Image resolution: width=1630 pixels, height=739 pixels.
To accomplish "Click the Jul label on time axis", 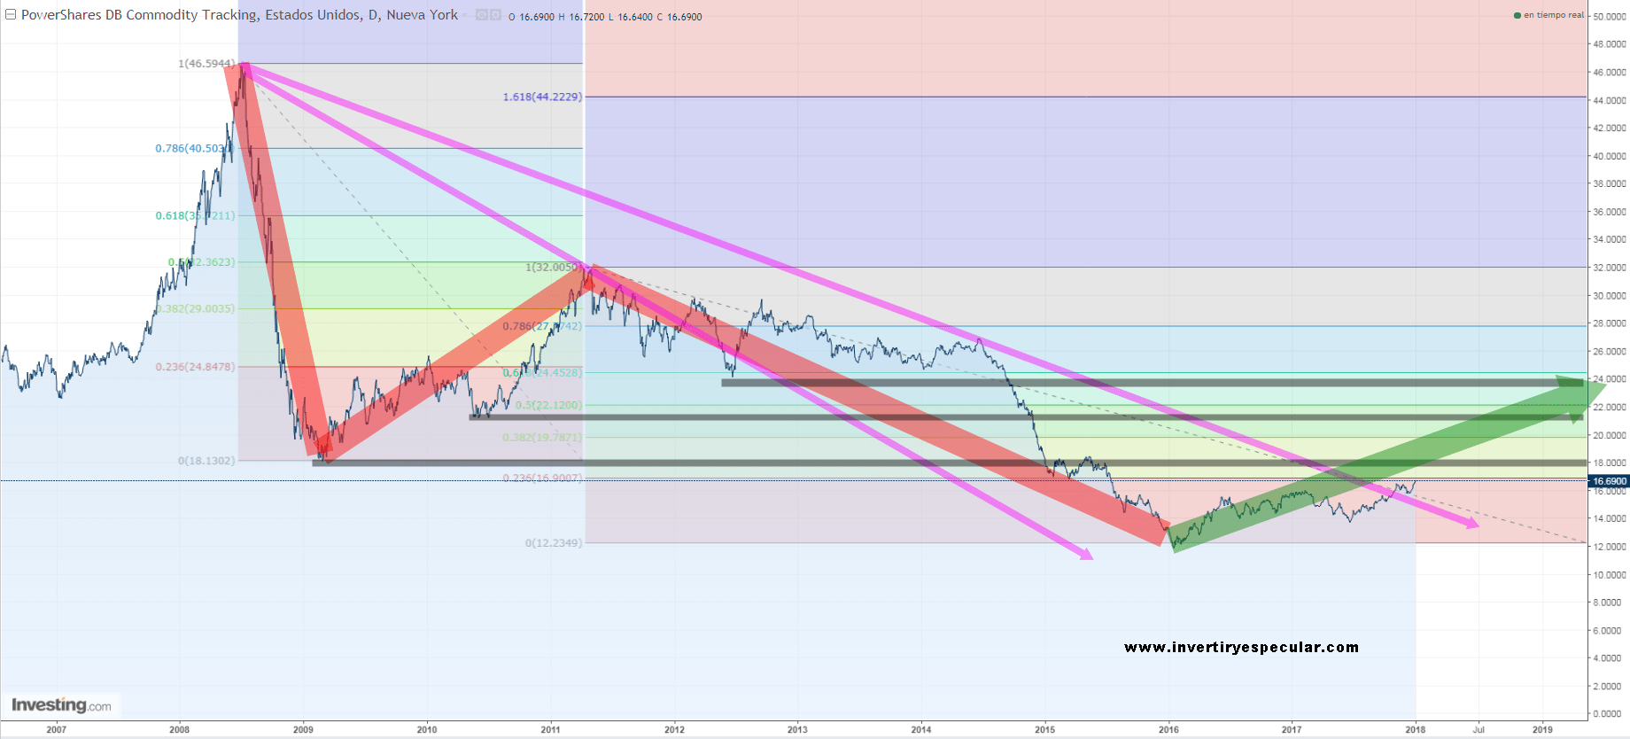I will coord(1479,729).
